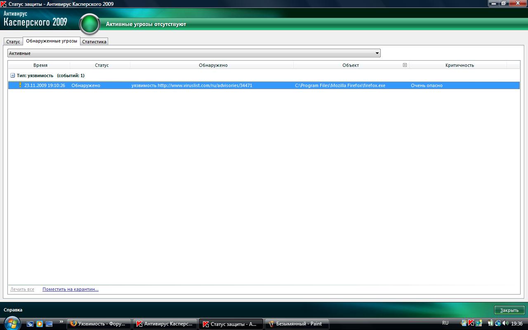The height and width of the screenshot is (330, 528).
Task: Click the Kaspersky logo icon in the title bar
Action: pyautogui.click(x=4, y=4)
